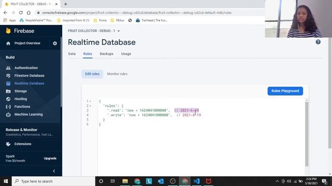Viewport: 332px width, 186px height.
Task: Click the Upgrade plan button
Action: click(50, 159)
